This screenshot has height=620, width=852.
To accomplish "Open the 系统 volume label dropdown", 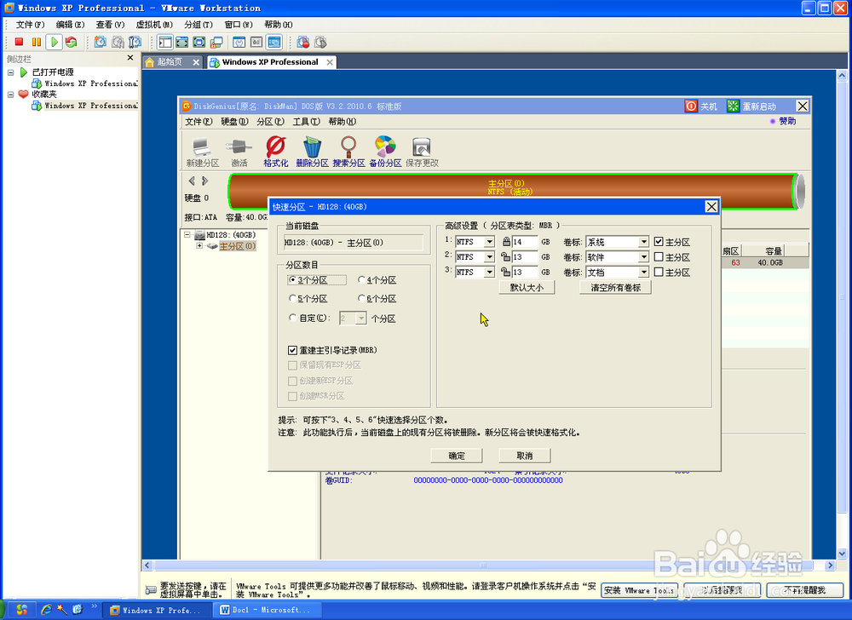I will pyautogui.click(x=643, y=242).
